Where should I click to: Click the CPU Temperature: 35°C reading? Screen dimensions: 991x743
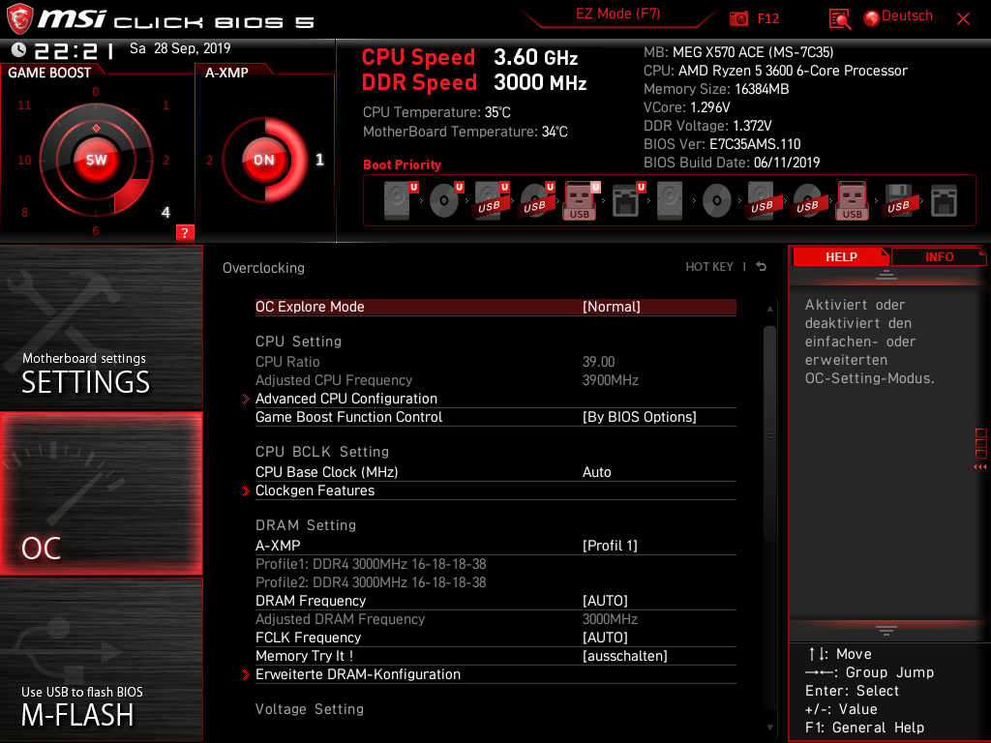pos(436,112)
